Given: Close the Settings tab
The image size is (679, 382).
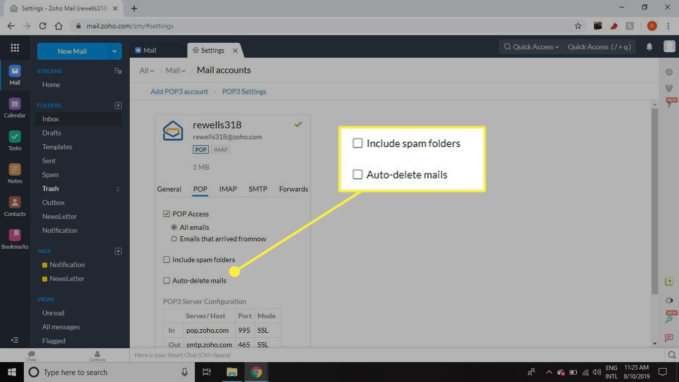Looking at the screenshot, I should [236, 50].
